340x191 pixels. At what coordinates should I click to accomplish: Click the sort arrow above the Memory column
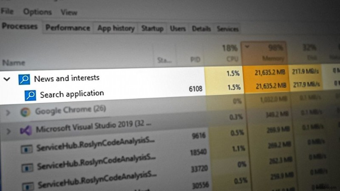[247, 46]
